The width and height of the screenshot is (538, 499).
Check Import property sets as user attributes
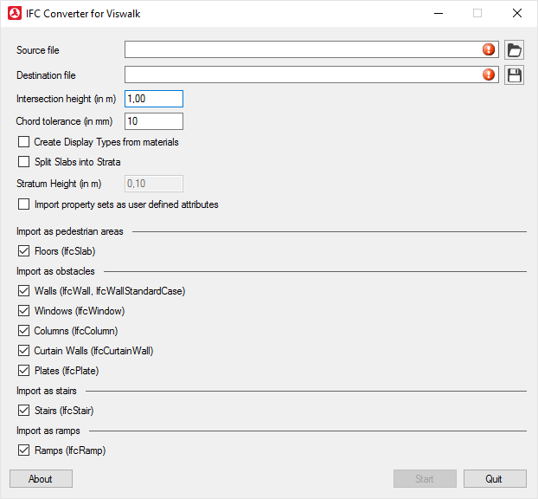click(24, 205)
